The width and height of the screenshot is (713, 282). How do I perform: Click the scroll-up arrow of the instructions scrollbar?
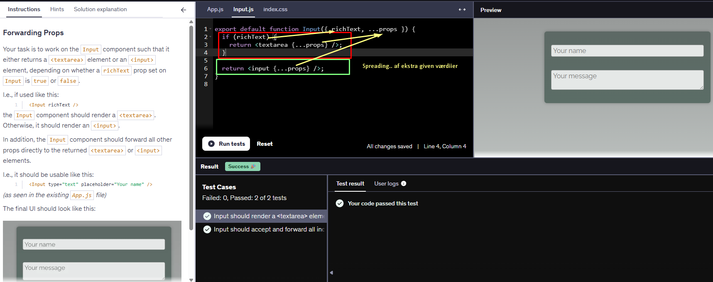click(191, 22)
